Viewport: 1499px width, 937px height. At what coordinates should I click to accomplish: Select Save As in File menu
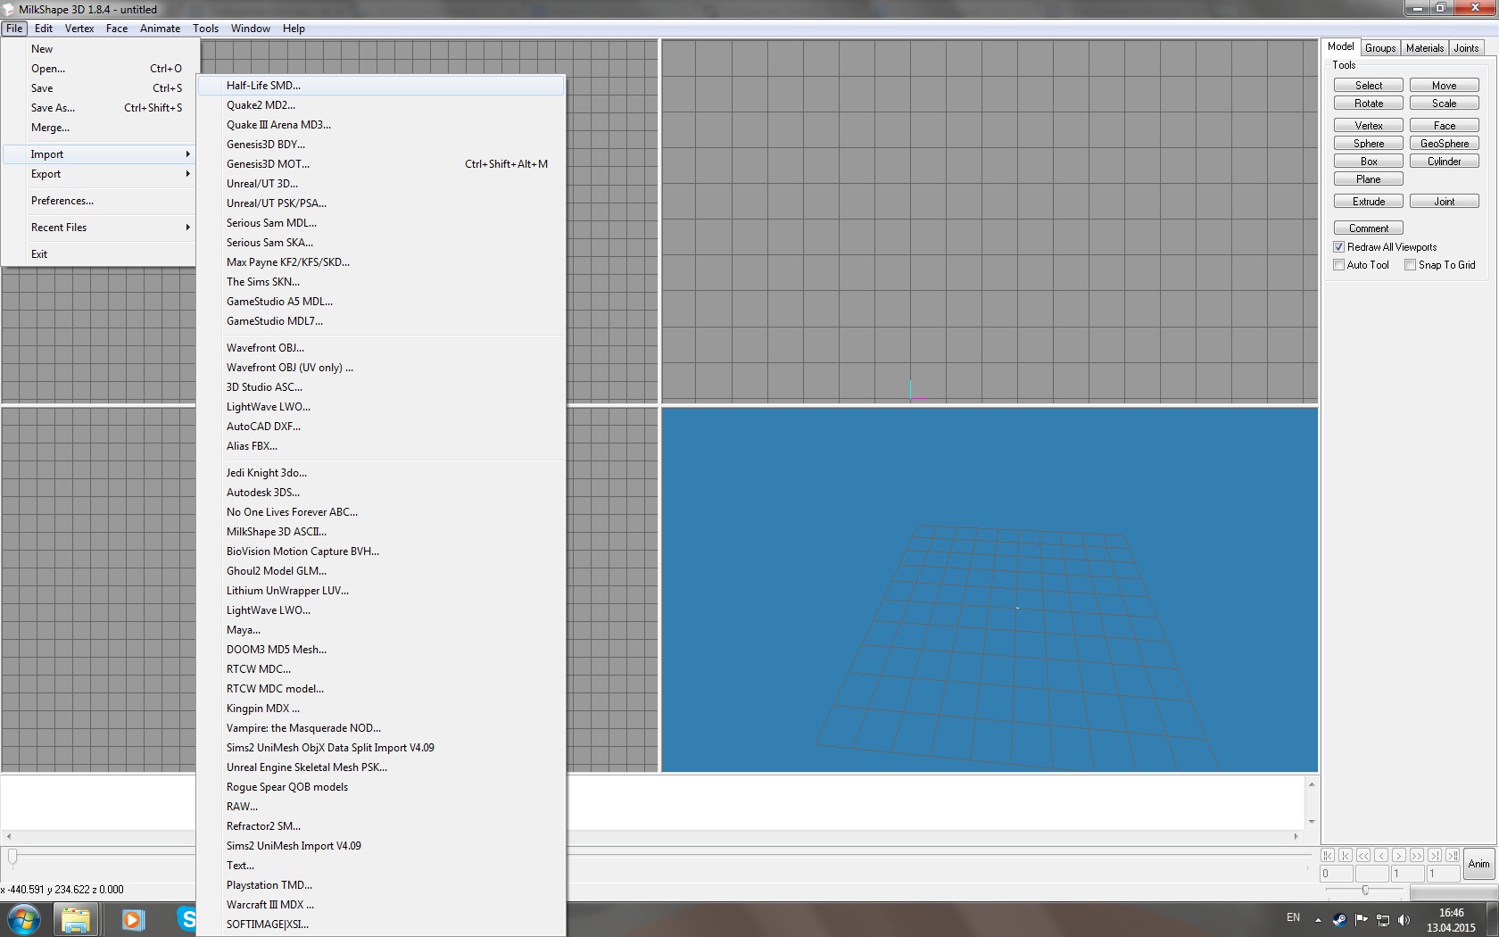99,108
